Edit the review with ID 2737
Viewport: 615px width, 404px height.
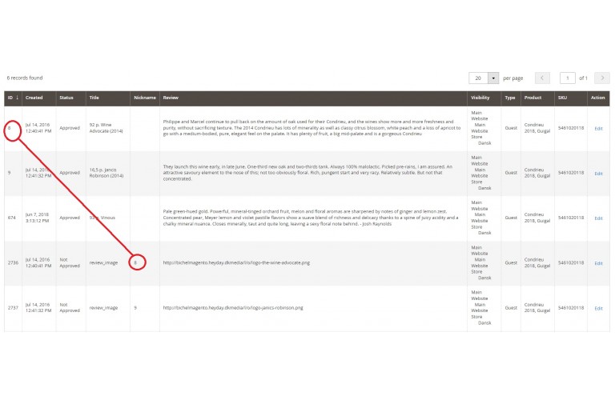pyautogui.click(x=598, y=308)
